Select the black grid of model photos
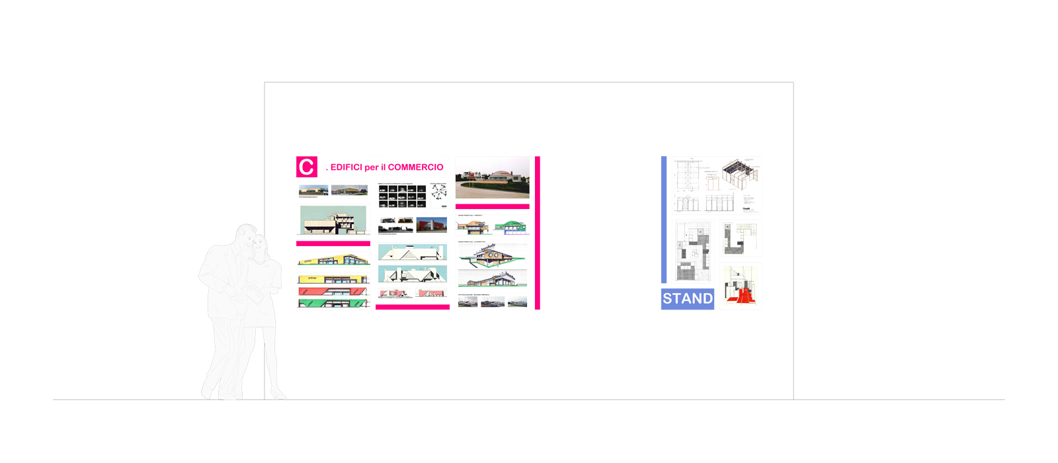The width and height of the screenshot is (1058, 463). pos(402,196)
